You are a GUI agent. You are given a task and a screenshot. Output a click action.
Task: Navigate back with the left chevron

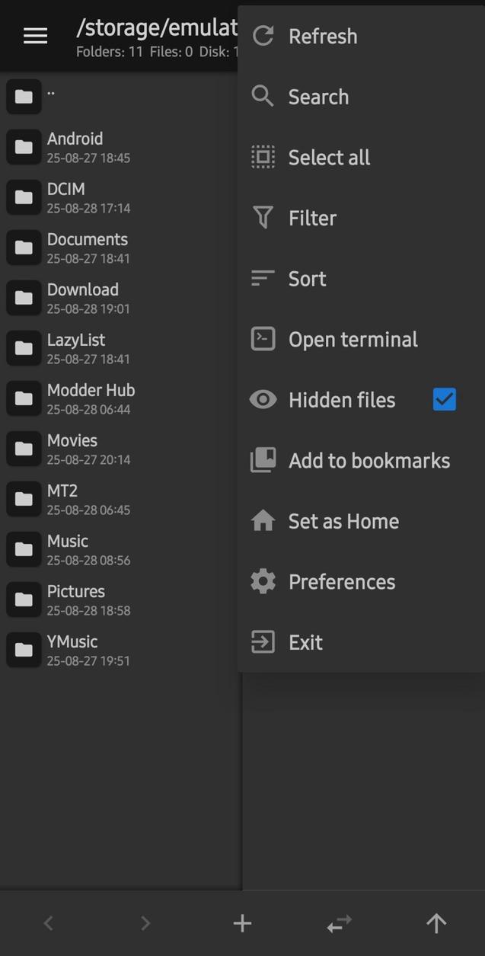[x=48, y=923]
